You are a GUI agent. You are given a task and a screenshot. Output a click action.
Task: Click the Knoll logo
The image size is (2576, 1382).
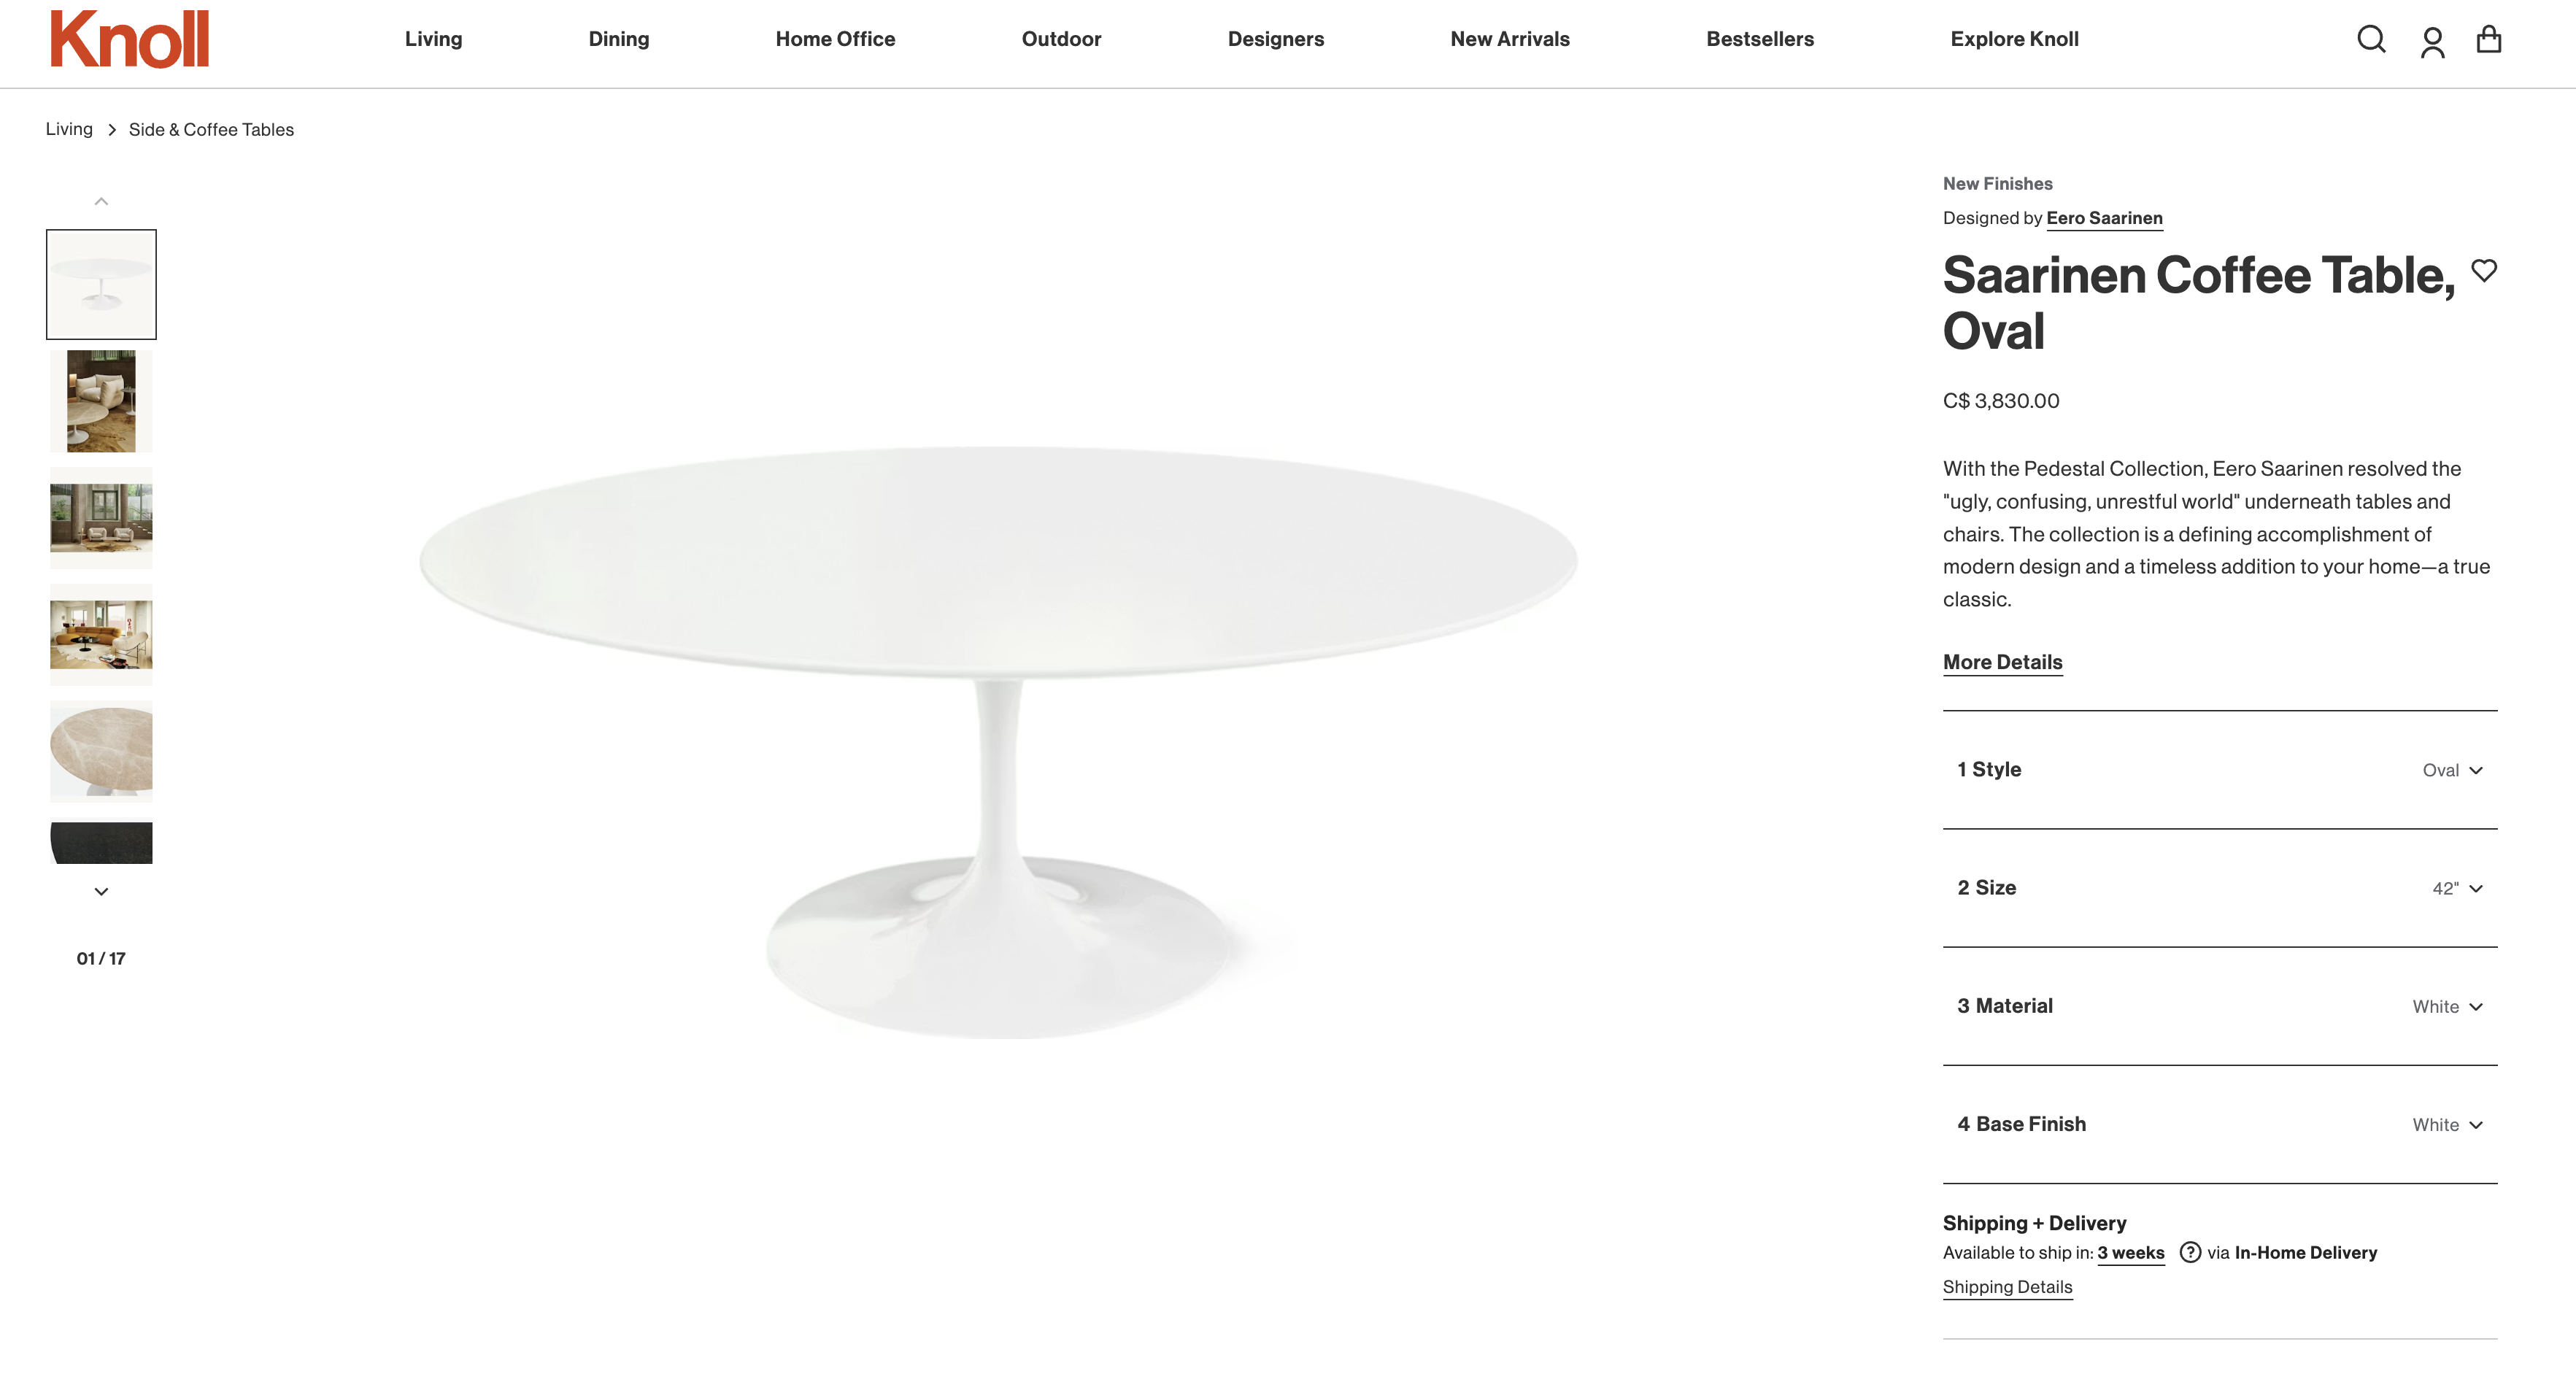130,39
